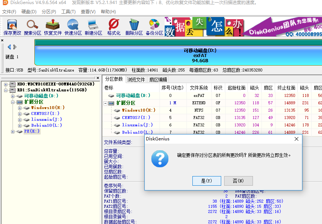Open the 查看(V) menu
Image resolution: width=322 pixels, height=224 pixels.
(x=88, y=12)
